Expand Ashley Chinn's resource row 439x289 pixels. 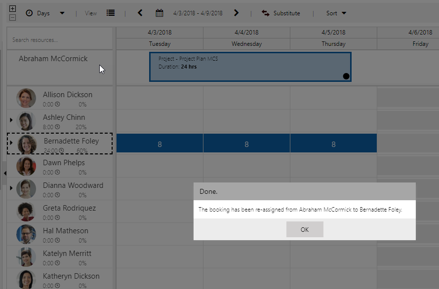pos(11,120)
